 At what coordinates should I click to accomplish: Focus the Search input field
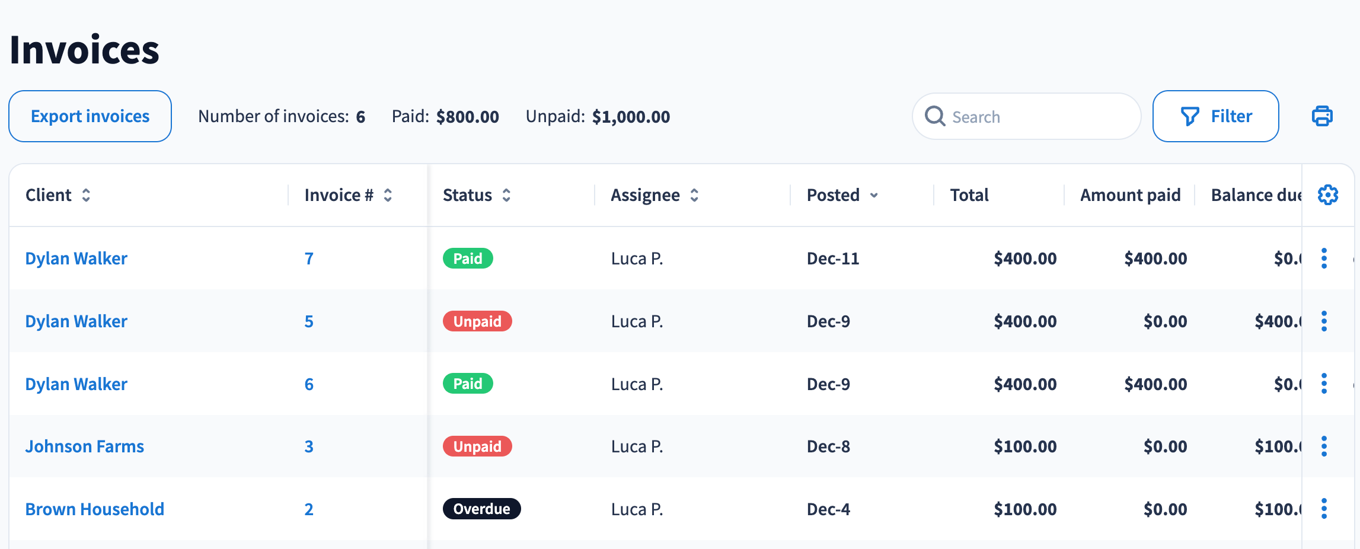point(1037,117)
